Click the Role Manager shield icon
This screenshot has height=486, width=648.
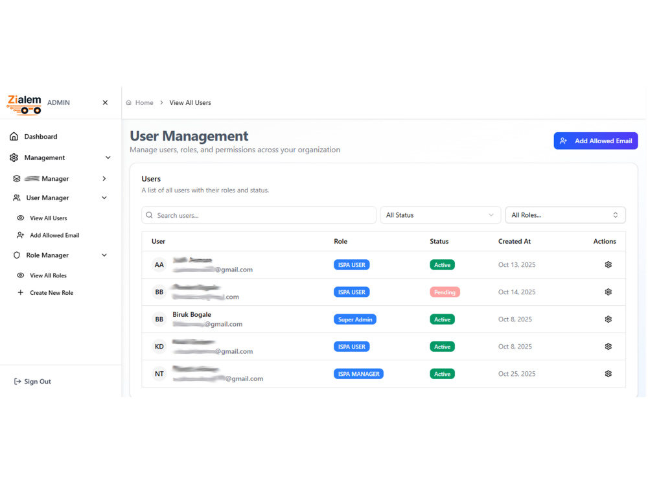coord(17,255)
